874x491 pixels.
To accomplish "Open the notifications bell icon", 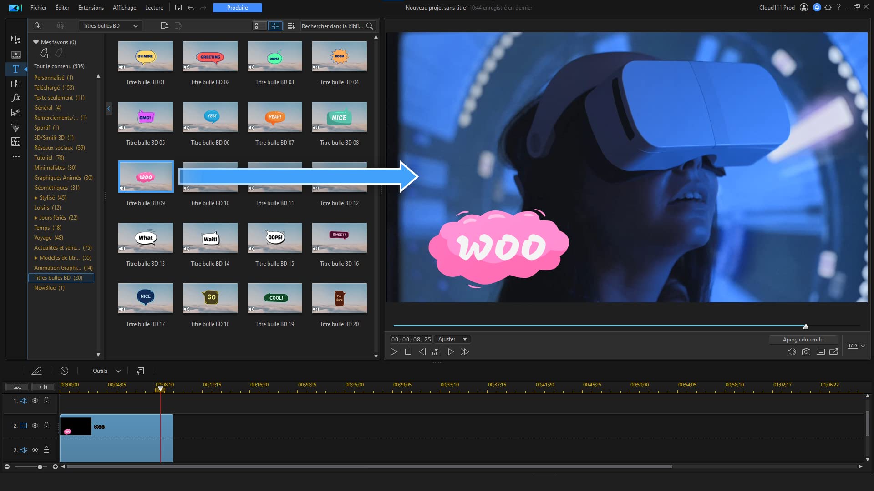I will pyautogui.click(x=817, y=7).
